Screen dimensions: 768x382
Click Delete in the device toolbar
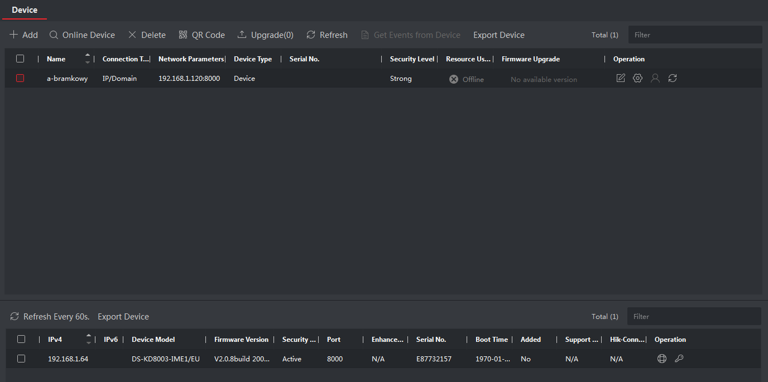[147, 35]
